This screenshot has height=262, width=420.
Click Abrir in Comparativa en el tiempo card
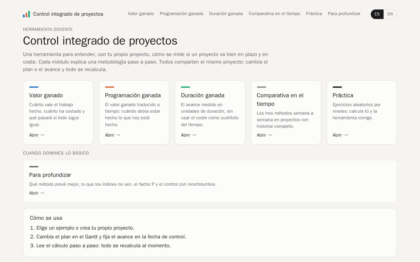point(264,135)
